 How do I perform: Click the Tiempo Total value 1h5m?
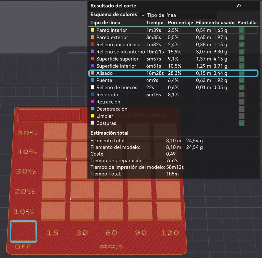coord(172,174)
